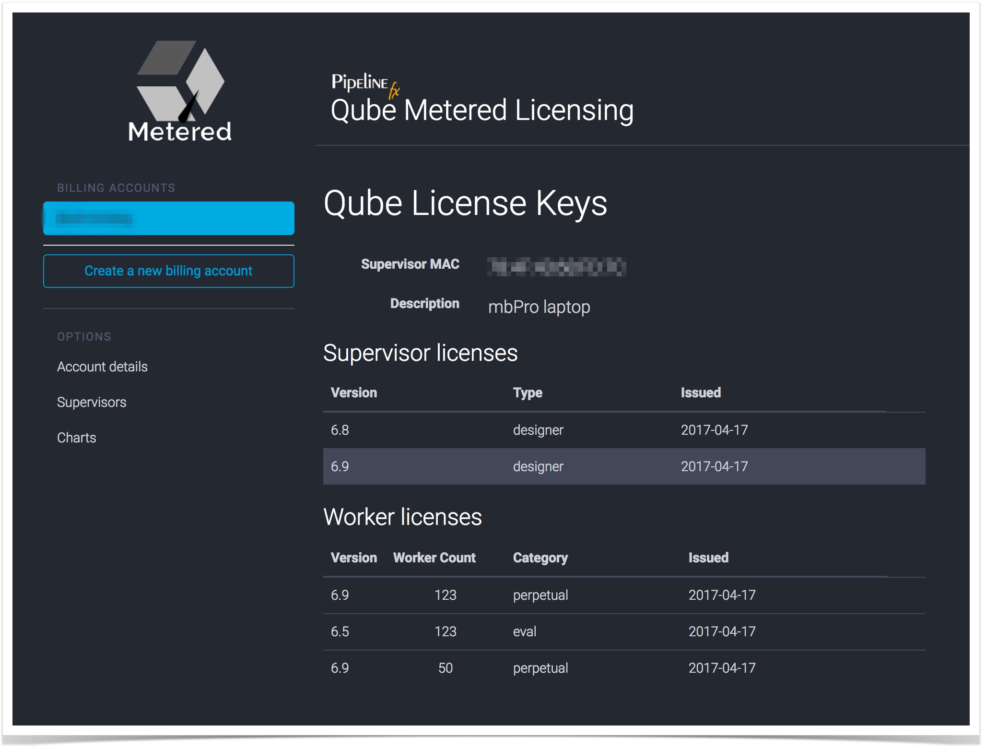Click the Qube Metered Licensing title

[x=482, y=110]
